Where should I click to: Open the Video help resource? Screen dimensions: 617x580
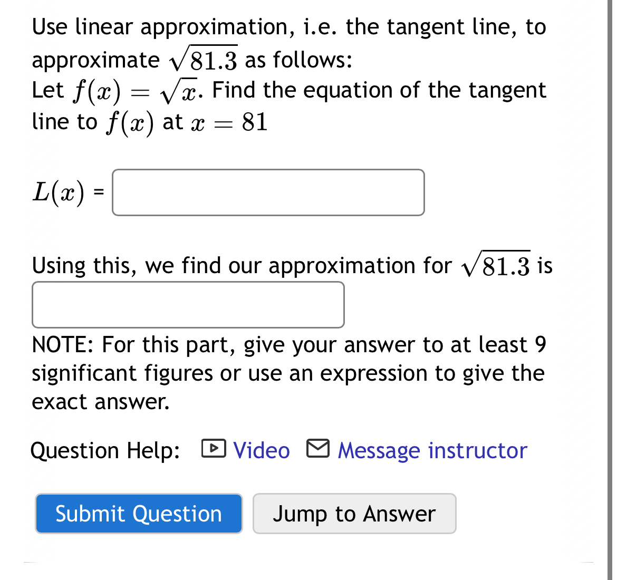coord(261,451)
